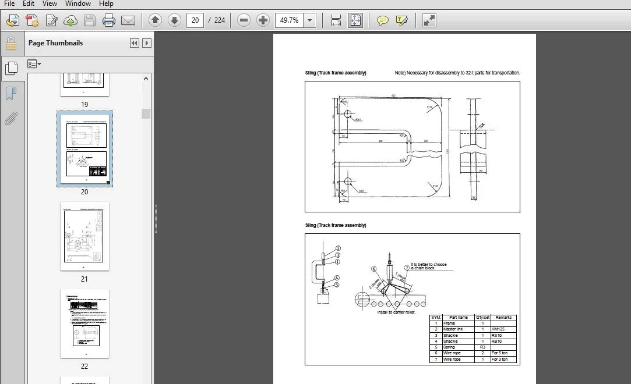The image size is (631, 384).
Task: Open the Attachments paperclip panel icon
Action: (11, 119)
